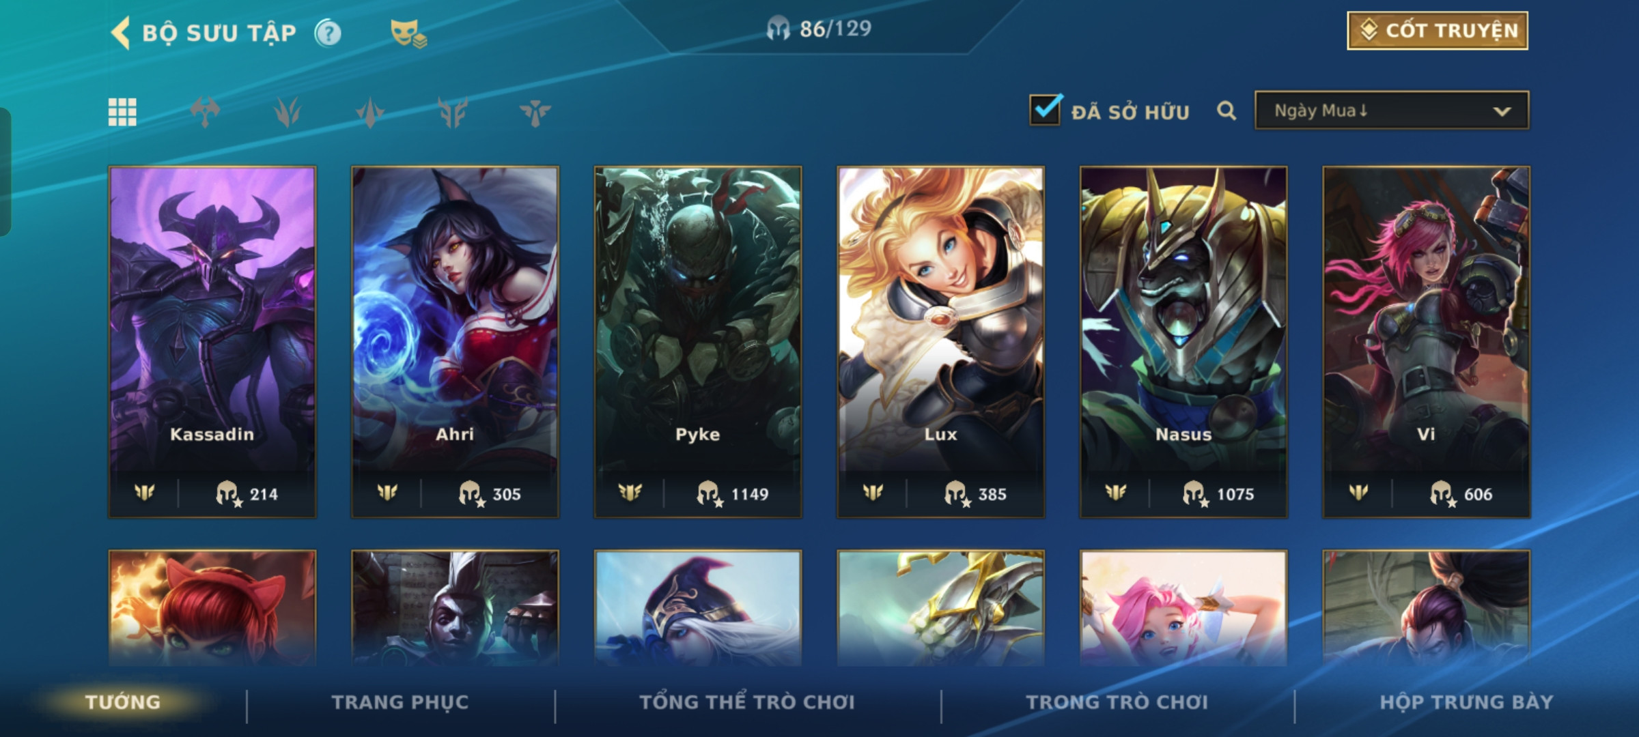Go back using the Bộ Sưu Tập arrow
The height and width of the screenshot is (737, 1639).
[120, 33]
